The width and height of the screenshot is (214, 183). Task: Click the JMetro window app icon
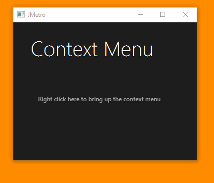click(21, 14)
